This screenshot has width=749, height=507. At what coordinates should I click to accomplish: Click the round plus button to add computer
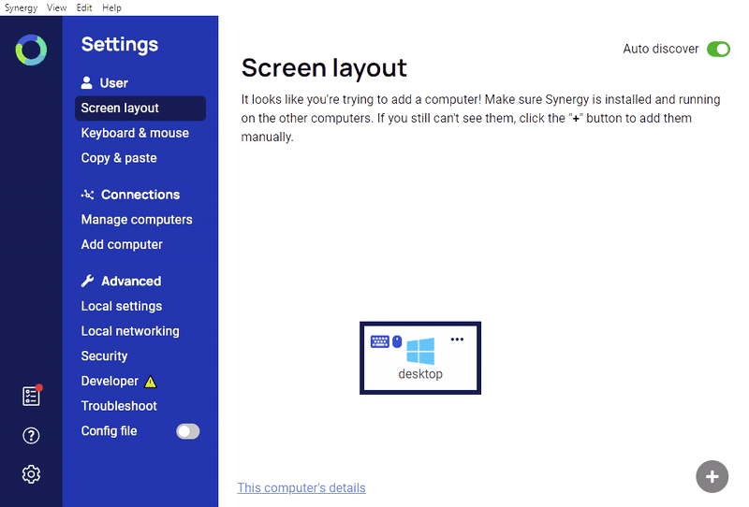click(712, 476)
